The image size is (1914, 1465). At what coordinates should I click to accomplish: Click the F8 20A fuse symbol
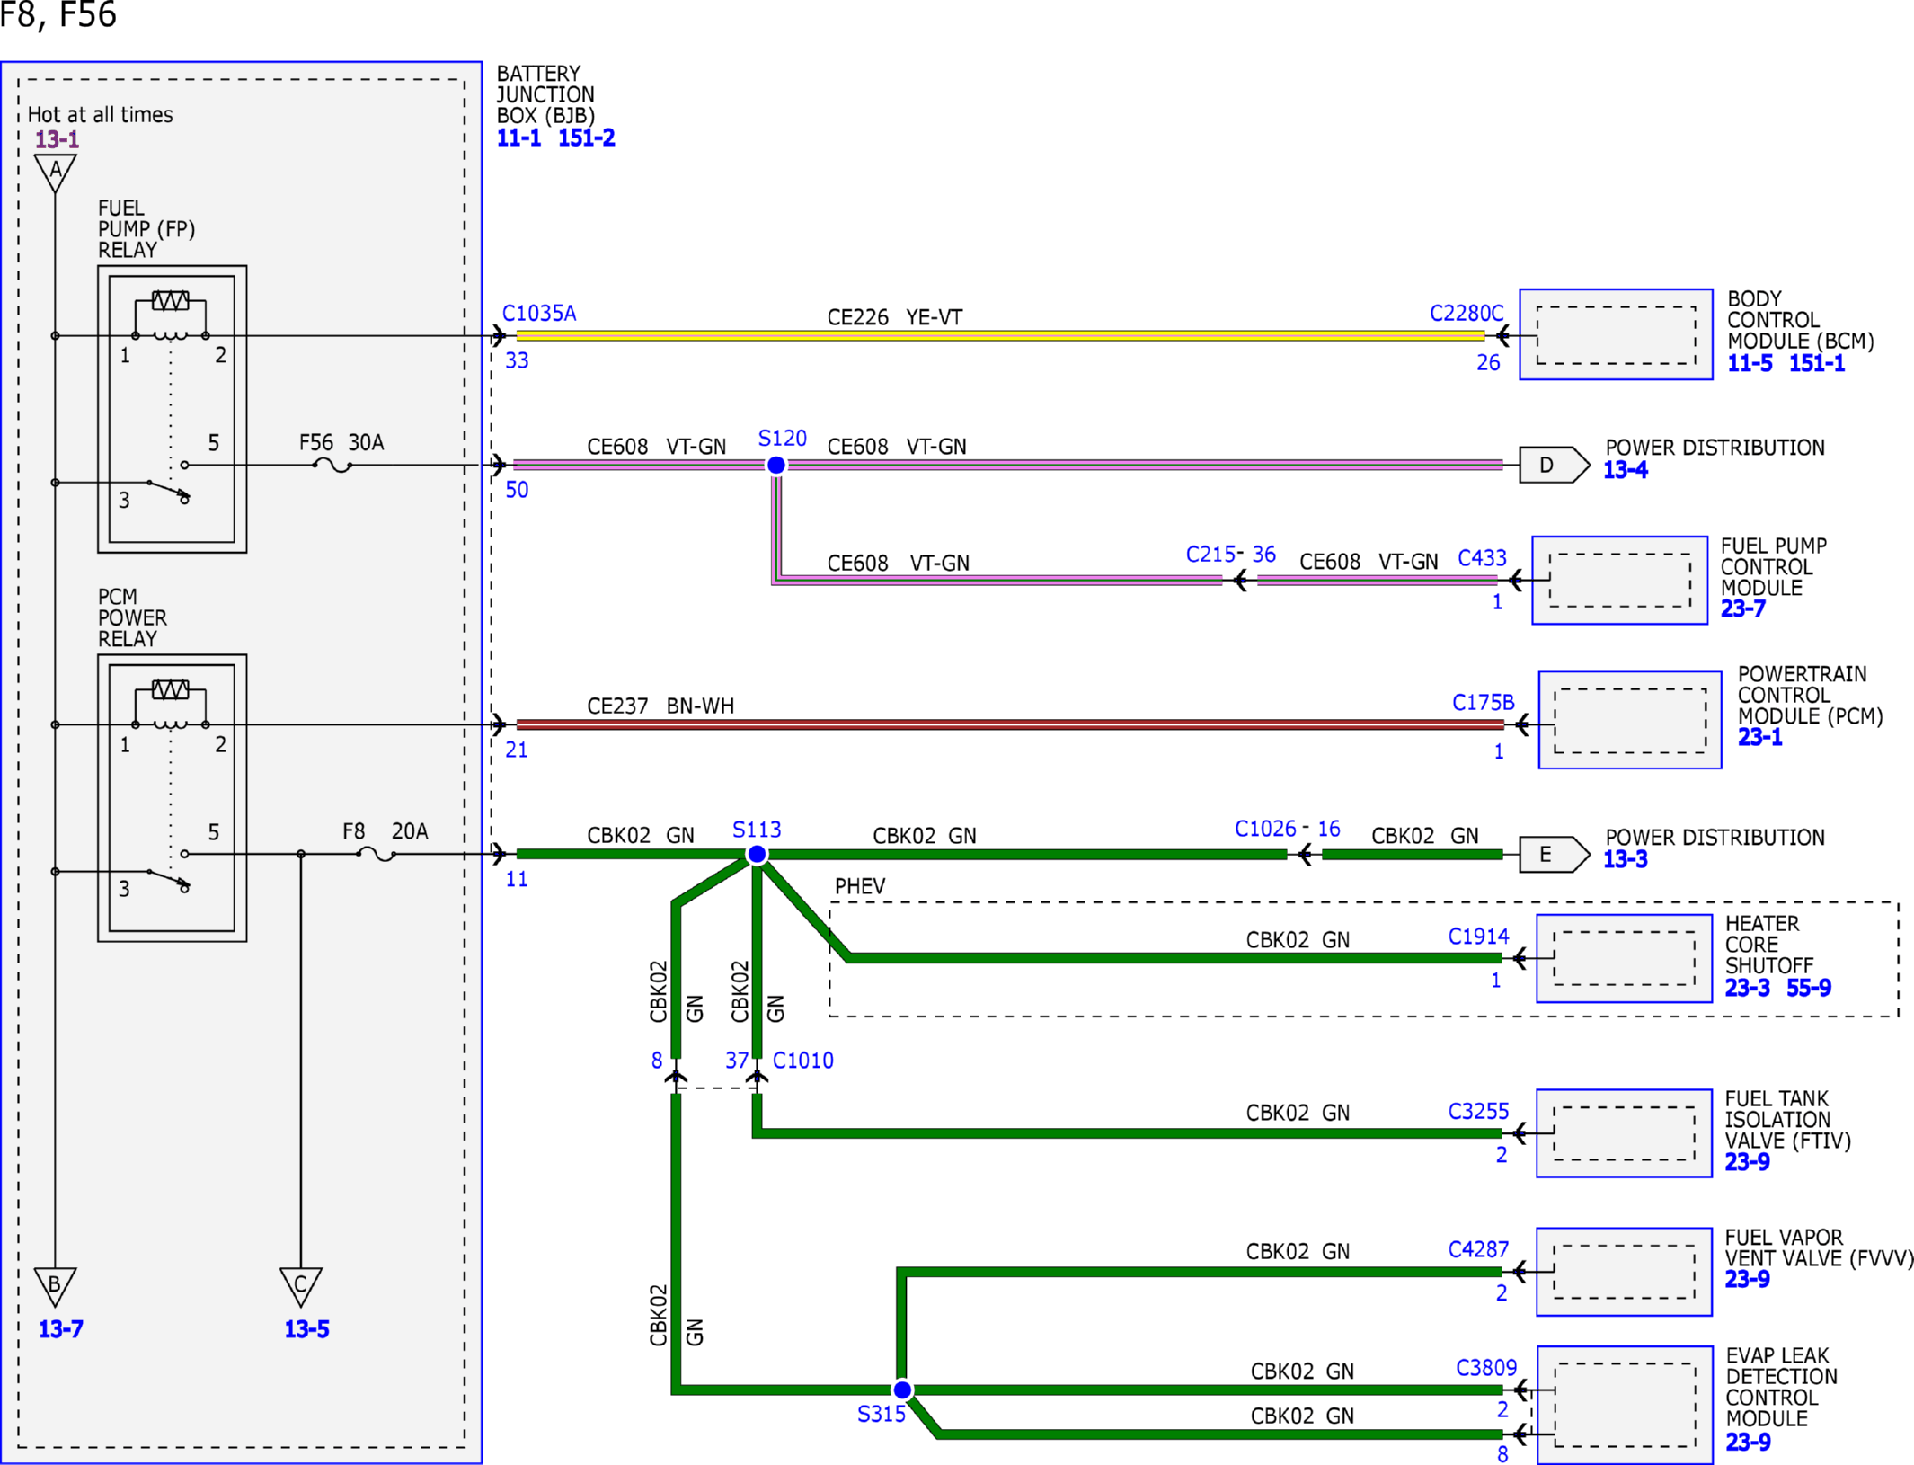376,854
